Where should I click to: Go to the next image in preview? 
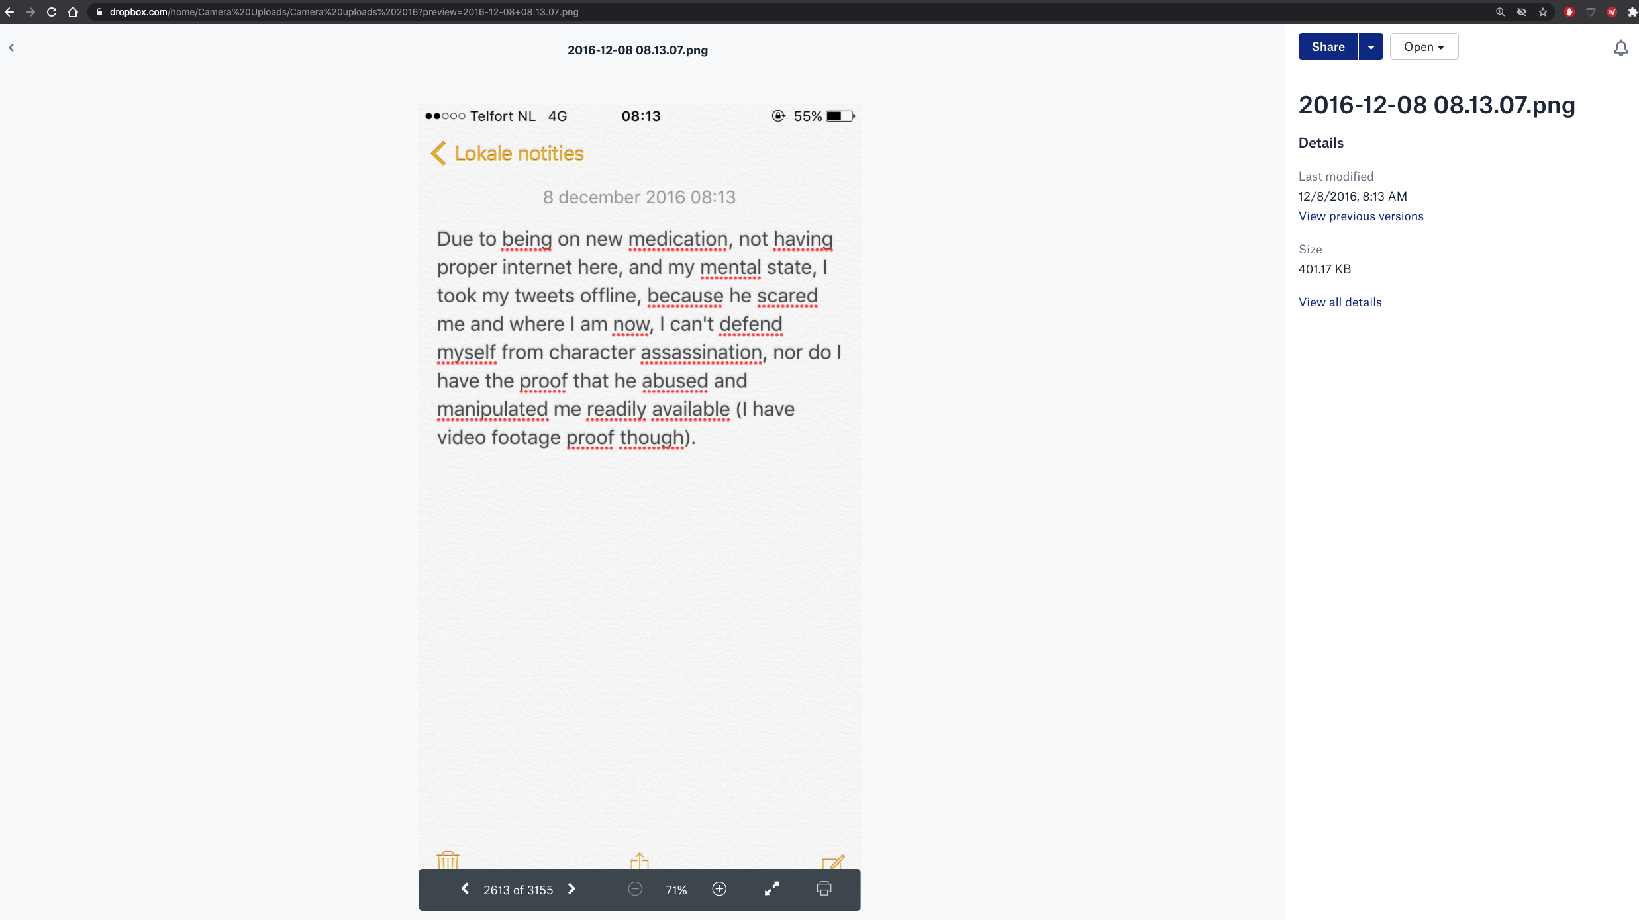[571, 889]
